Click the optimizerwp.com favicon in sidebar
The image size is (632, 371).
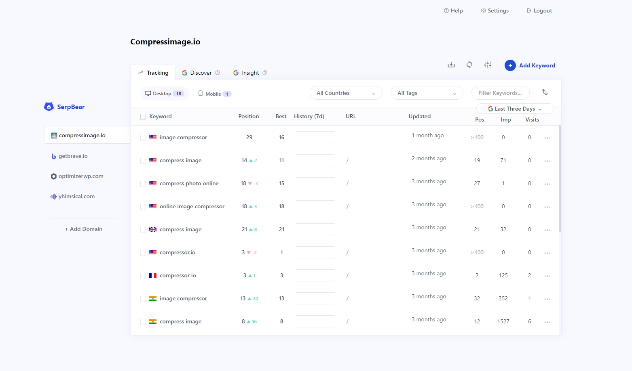pos(53,176)
